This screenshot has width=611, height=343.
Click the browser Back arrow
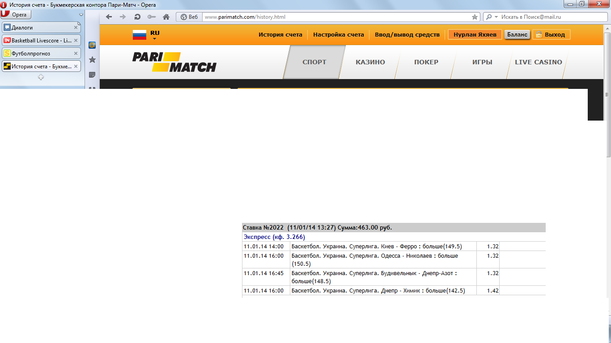point(109,17)
